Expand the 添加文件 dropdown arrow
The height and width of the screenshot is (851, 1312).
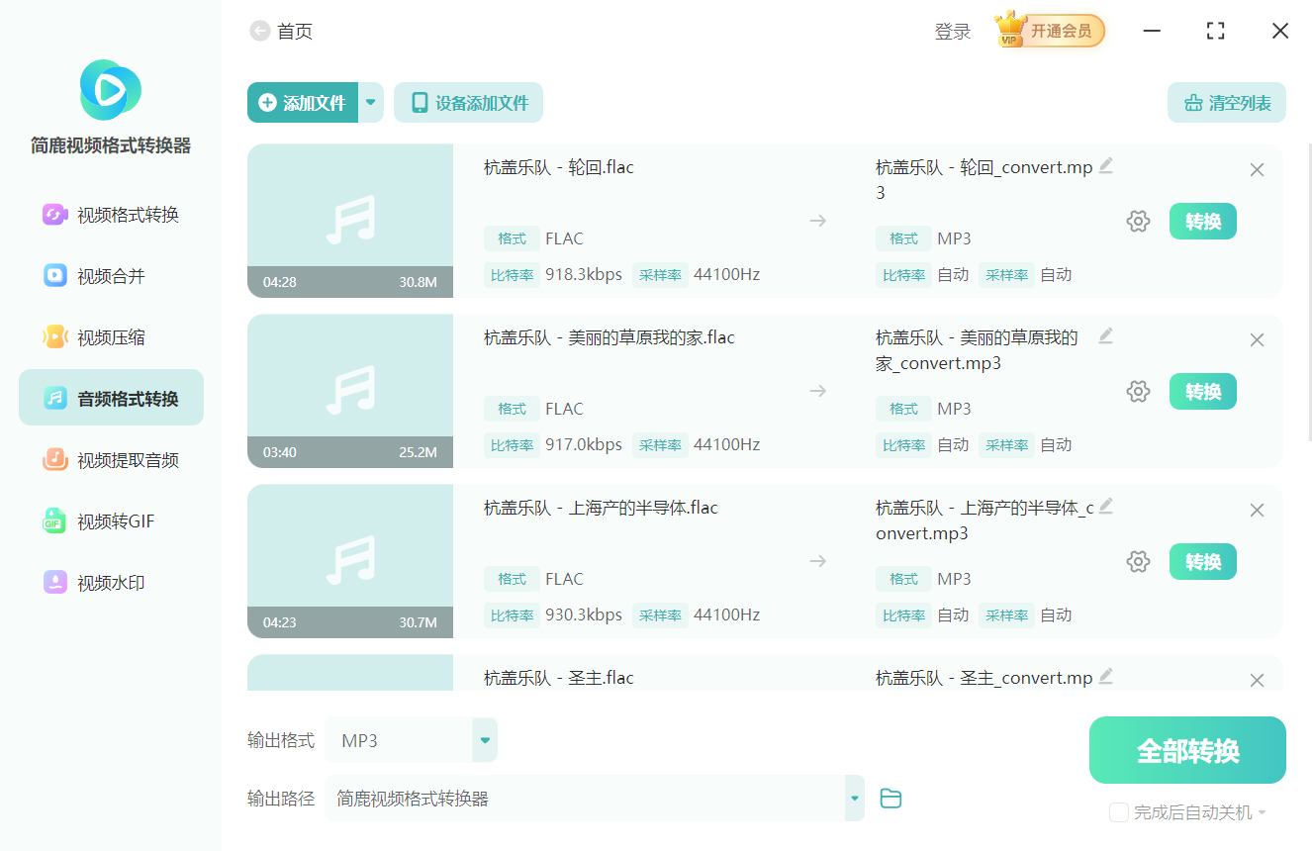pos(371,103)
